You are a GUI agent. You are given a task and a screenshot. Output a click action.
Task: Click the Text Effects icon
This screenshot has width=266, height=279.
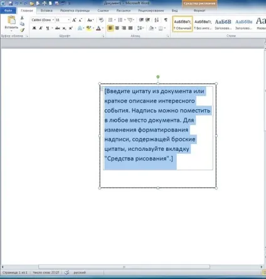coord(80,28)
